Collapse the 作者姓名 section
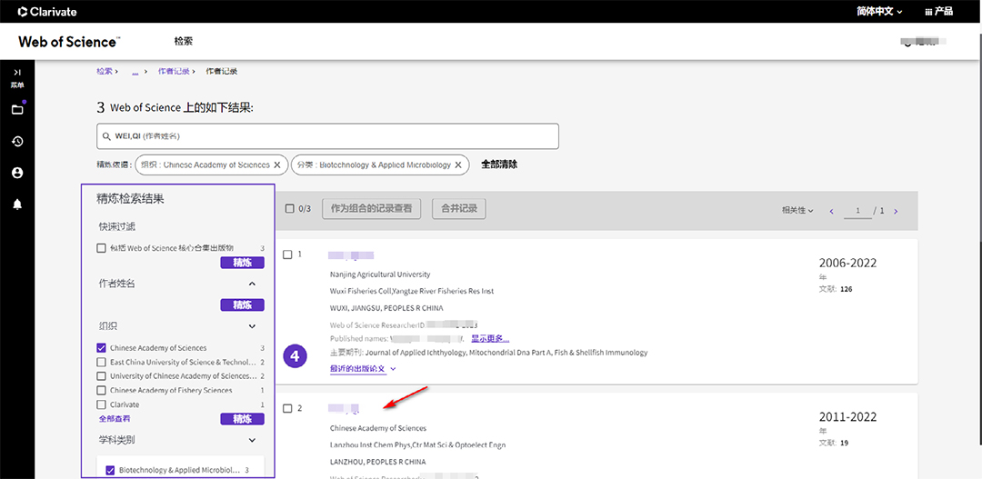 253,284
